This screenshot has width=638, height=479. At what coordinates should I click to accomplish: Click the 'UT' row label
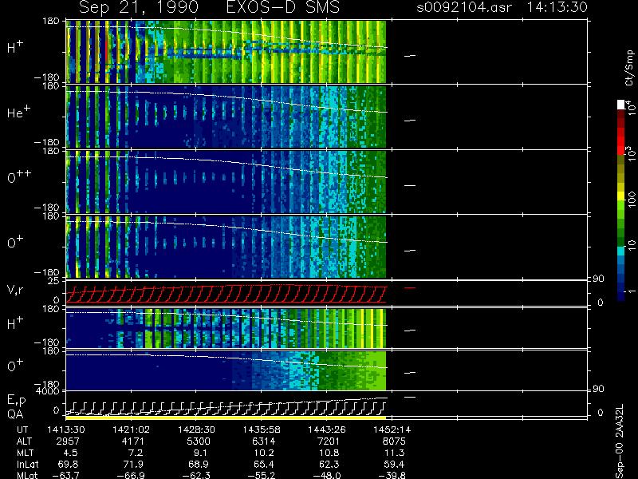[22, 430]
